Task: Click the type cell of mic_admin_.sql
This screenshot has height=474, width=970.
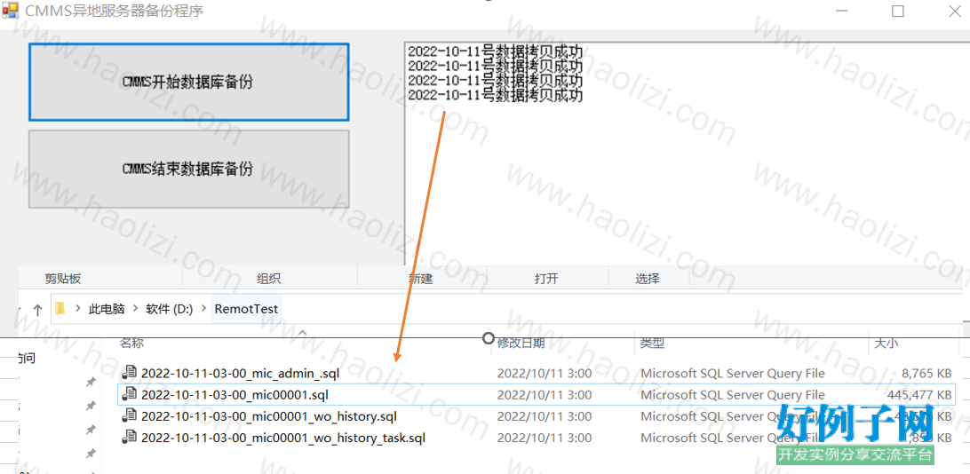Action: pyautogui.click(x=733, y=374)
